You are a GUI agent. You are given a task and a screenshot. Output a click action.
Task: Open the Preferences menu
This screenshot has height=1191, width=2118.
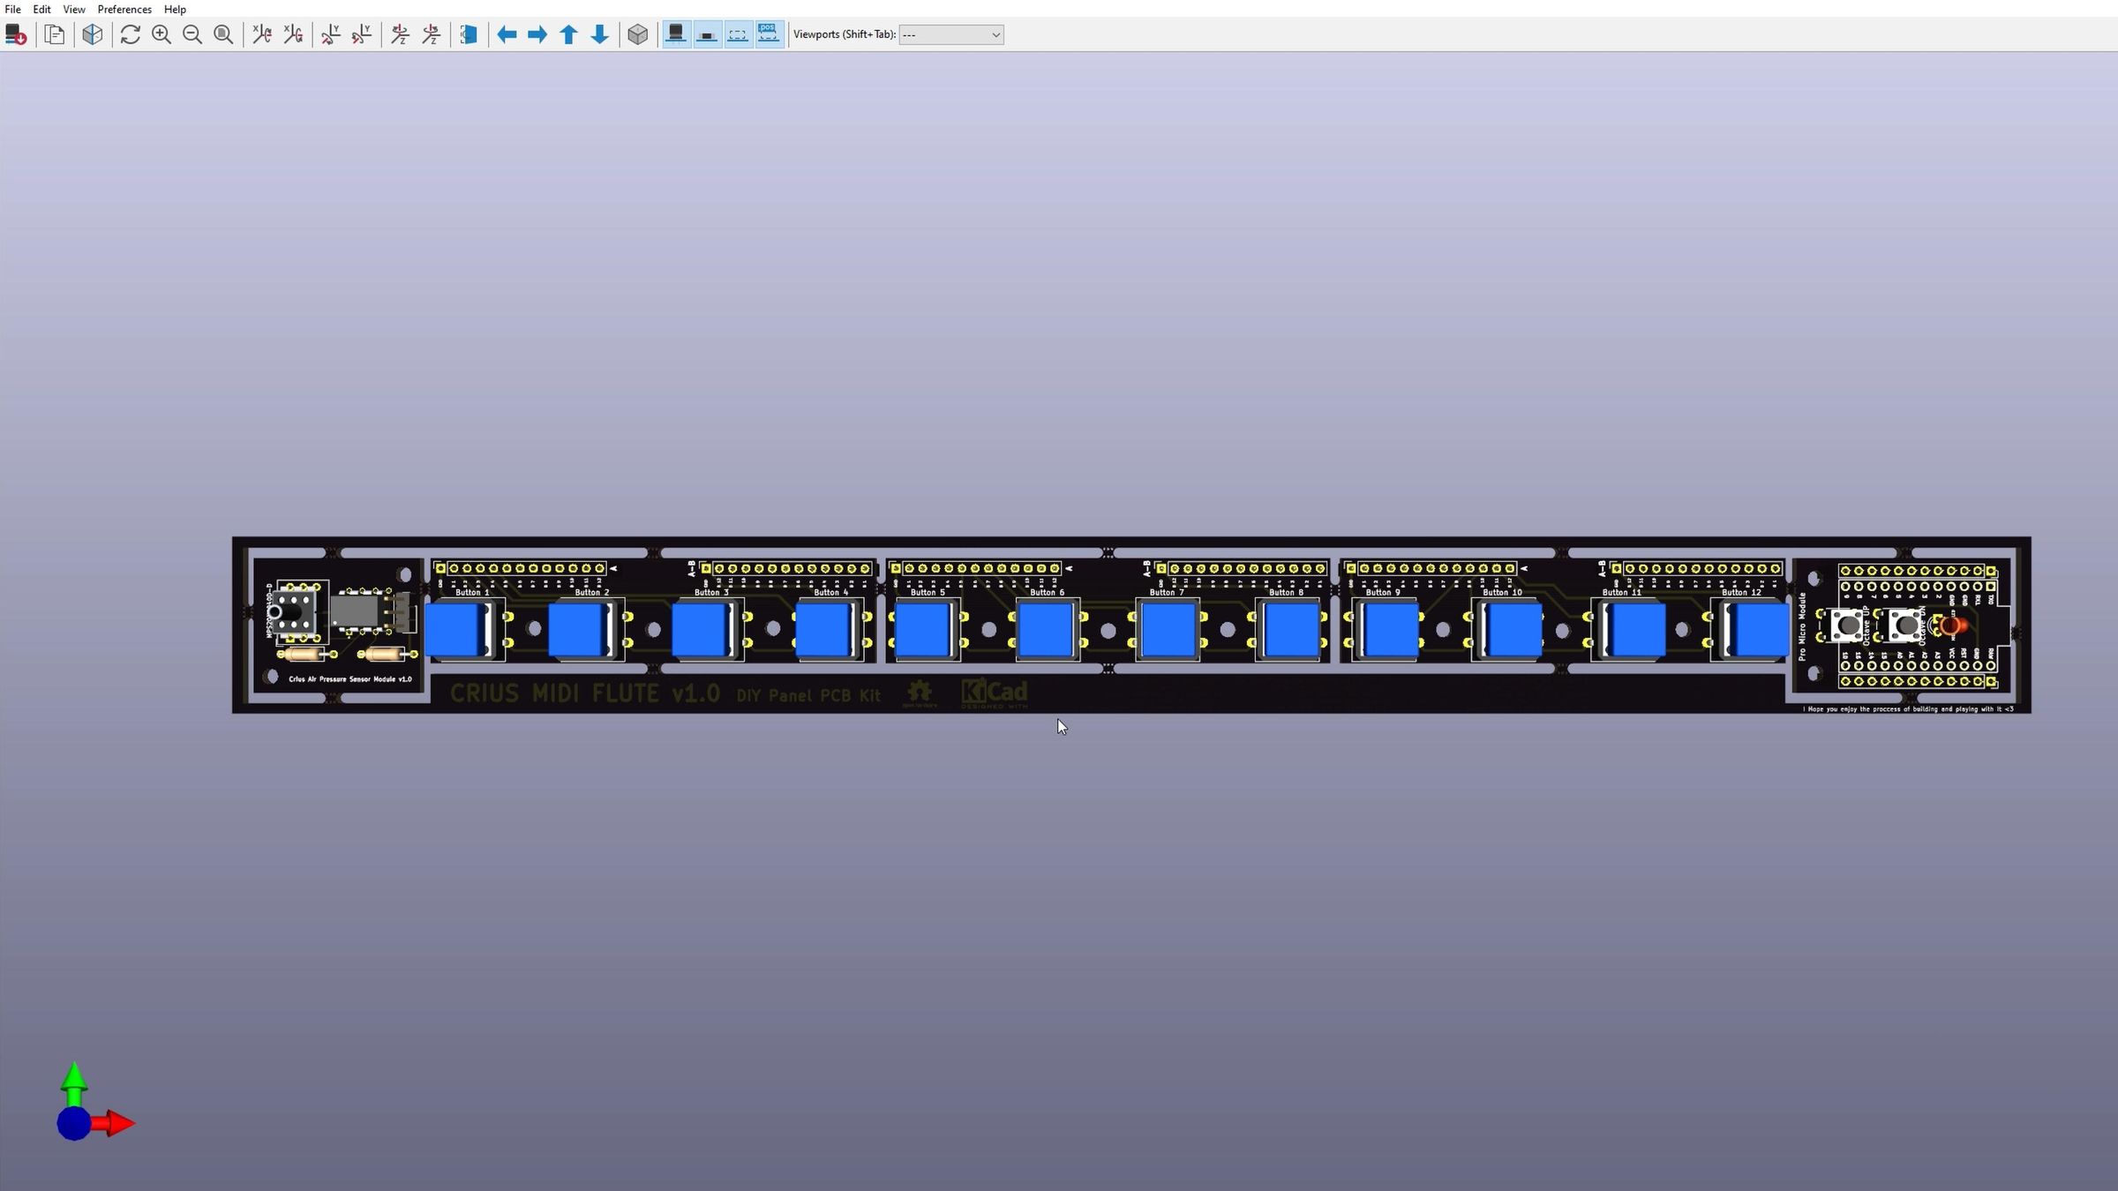[124, 9]
